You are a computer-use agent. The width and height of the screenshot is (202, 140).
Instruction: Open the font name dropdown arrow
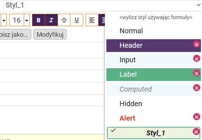pyautogui.click(x=4, y=20)
